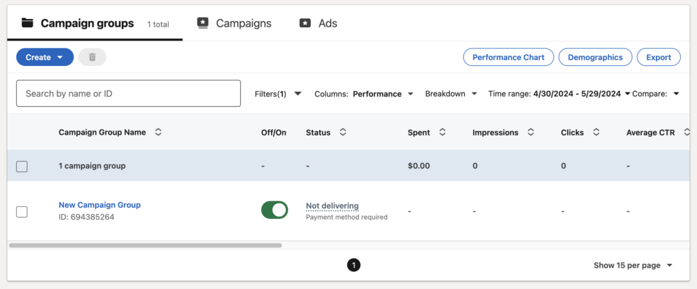
Task: Click the ID: 694385264 text
Action: tap(86, 218)
